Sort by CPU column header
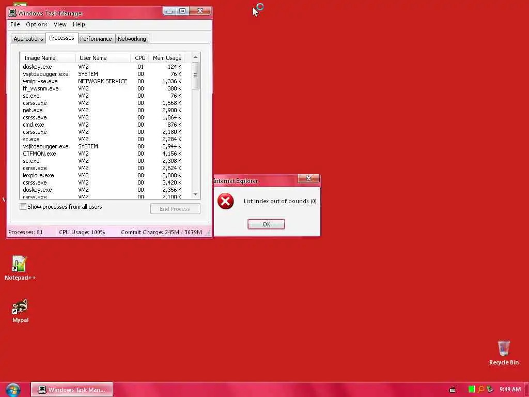 click(140, 58)
